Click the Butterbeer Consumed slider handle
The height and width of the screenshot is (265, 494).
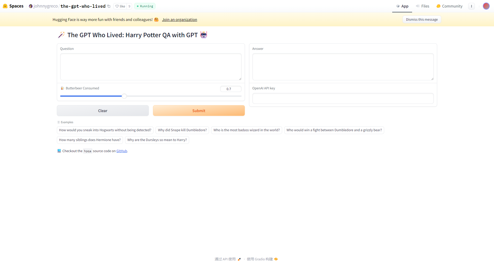pos(124,96)
